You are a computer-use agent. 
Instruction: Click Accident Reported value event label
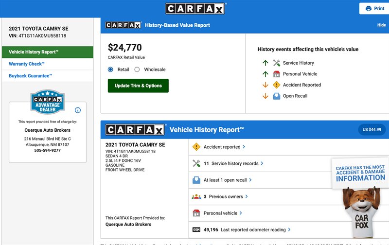click(302, 85)
